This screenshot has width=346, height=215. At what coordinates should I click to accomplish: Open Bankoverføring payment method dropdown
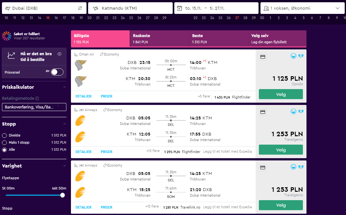tap(34, 107)
